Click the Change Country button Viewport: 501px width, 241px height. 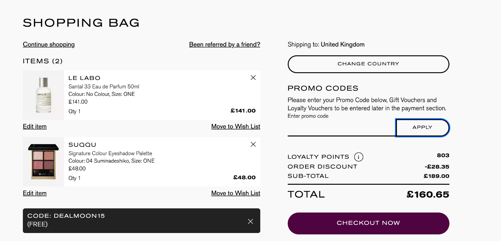pyautogui.click(x=368, y=64)
